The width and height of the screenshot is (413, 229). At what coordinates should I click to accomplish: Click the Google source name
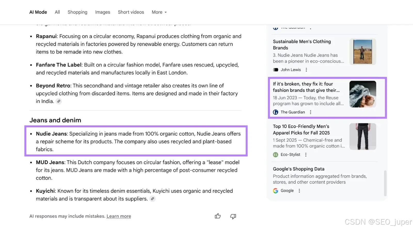point(287,191)
